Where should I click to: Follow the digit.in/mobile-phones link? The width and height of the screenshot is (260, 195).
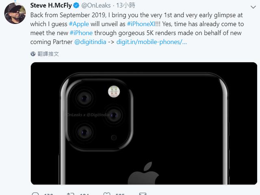coord(152,42)
